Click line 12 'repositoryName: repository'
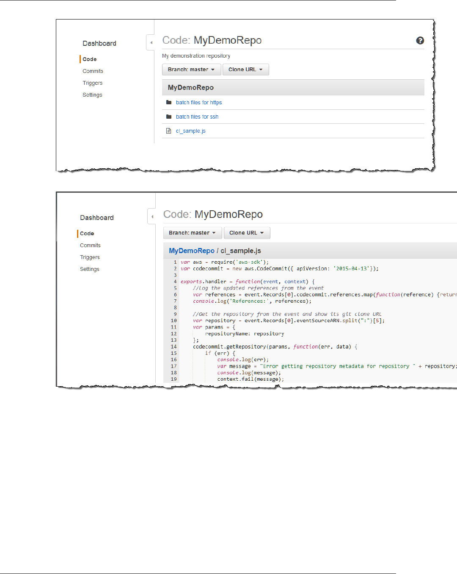 pyautogui.click(x=245, y=334)
